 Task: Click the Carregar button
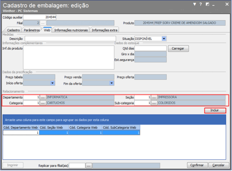click(x=178, y=49)
